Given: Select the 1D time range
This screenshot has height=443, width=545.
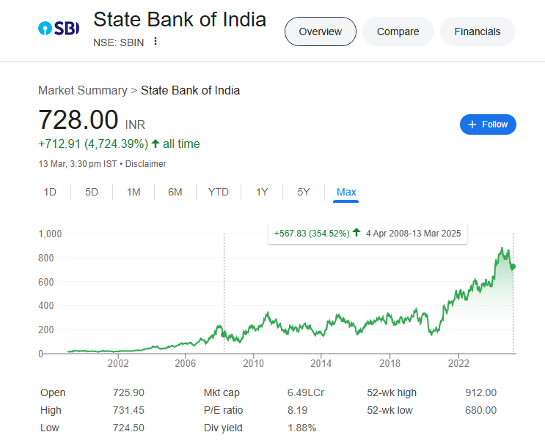Looking at the screenshot, I should pyautogui.click(x=50, y=192).
